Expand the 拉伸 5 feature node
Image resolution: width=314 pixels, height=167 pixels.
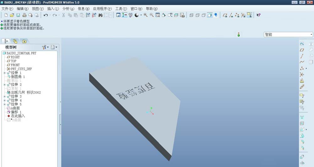click(4, 104)
